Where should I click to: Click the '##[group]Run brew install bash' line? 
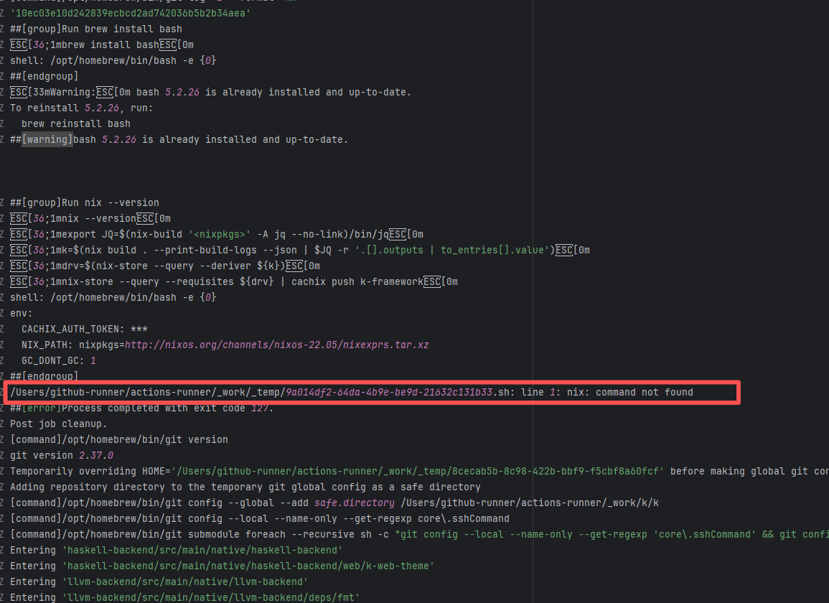click(x=96, y=29)
